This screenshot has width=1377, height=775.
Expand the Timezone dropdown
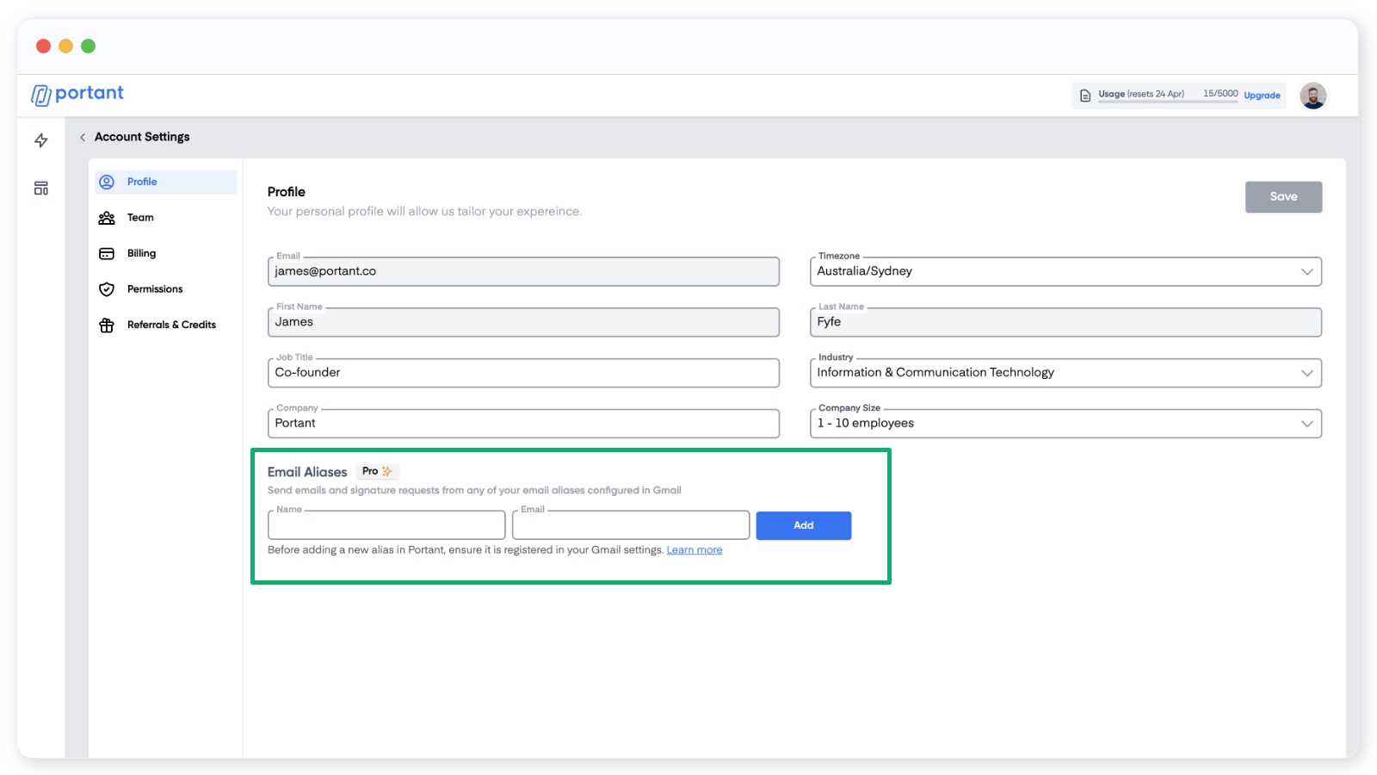1306,272
